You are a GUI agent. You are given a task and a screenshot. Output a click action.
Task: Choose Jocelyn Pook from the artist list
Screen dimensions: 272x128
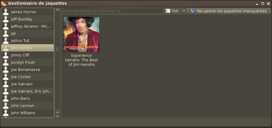tap(23, 62)
